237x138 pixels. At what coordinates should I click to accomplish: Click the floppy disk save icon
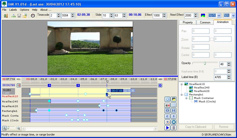[x=19, y=16]
